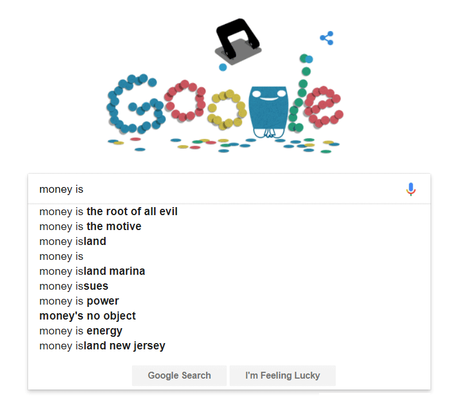Viewport: 454px width, 397px height.
Task: Click the I'm Feeling Lucky button
Action: pyautogui.click(x=282, y=376)
